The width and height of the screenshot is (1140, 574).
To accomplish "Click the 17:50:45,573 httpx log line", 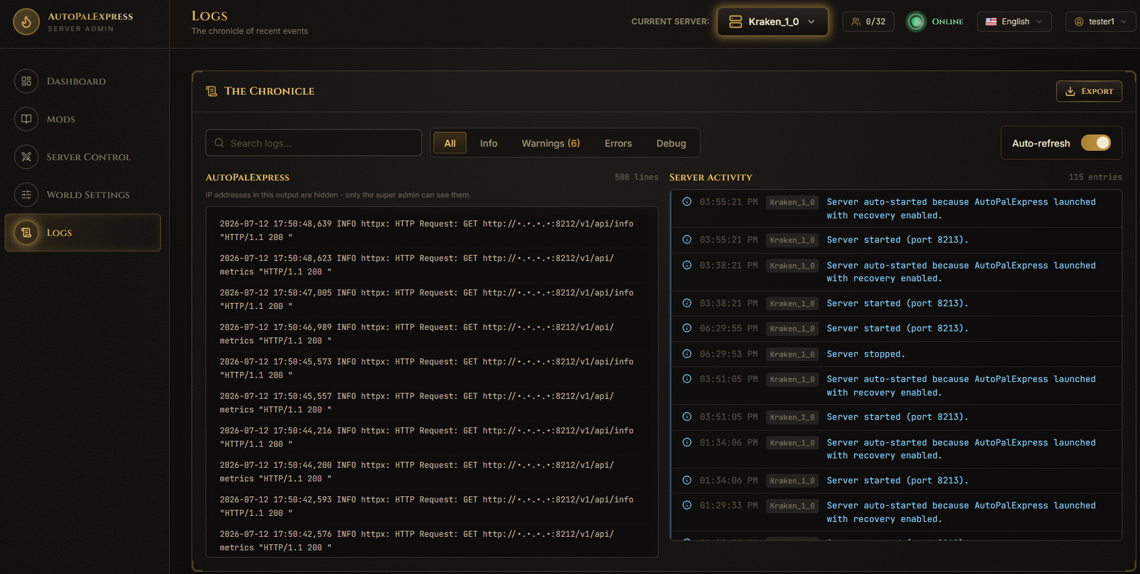I will pyautogui.click(x=427, y=368).
